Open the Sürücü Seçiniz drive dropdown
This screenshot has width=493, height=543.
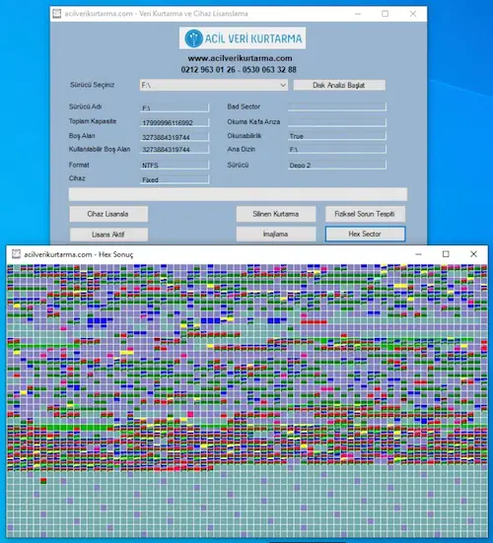click(214, 85)
